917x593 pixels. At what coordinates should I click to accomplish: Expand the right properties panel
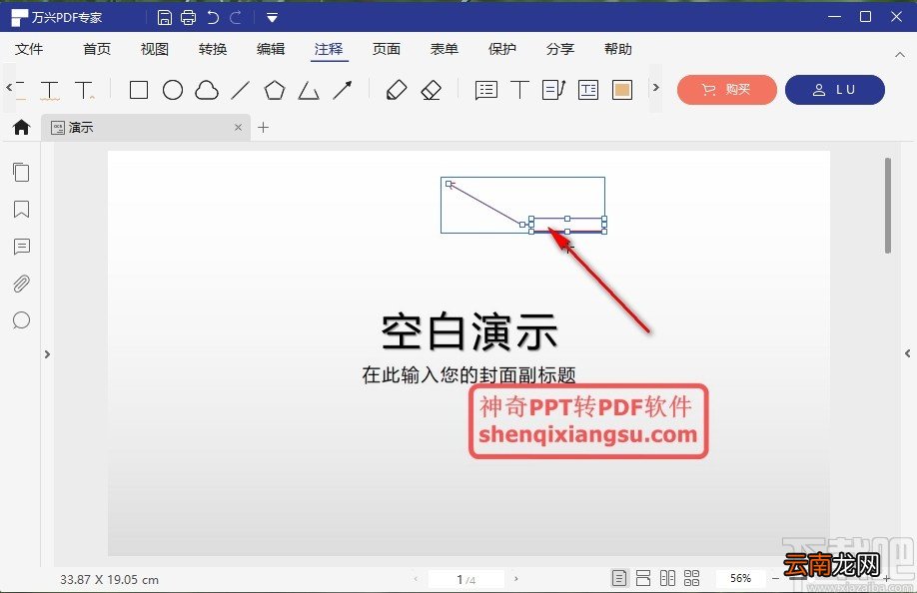point(907,353)
